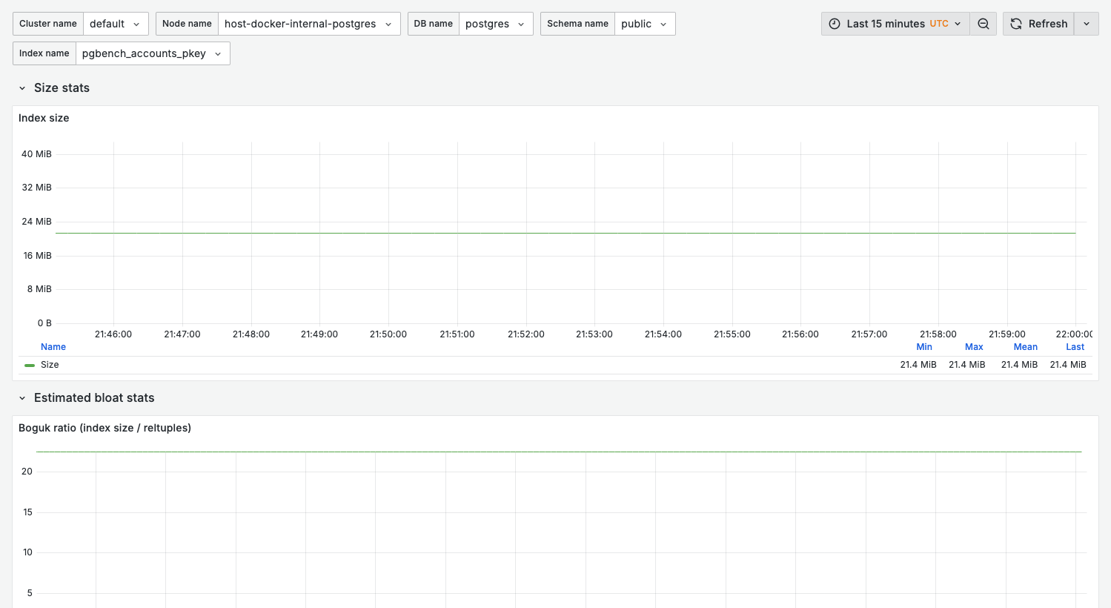Toggle the Size series in the legend

(50, 364)
